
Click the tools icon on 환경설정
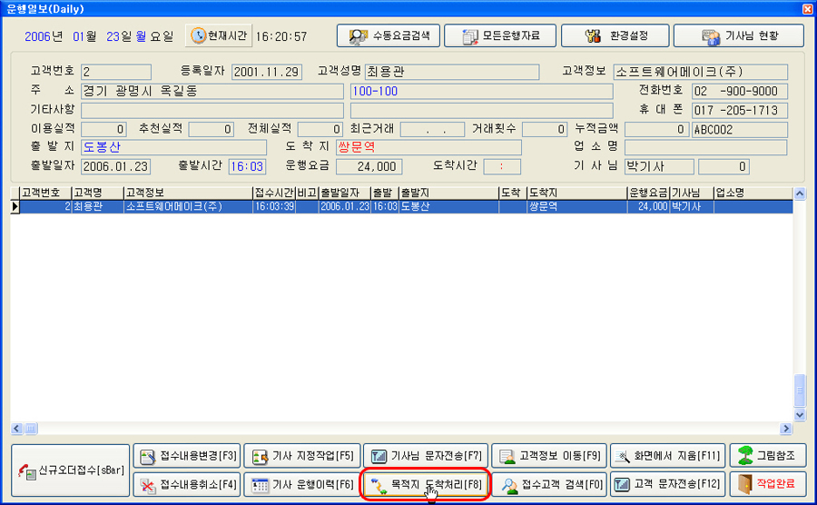[x=593, y=36]
